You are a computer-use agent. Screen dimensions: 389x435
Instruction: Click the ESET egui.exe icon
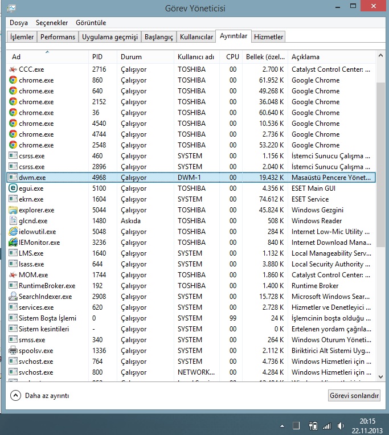tap(13, 188)
